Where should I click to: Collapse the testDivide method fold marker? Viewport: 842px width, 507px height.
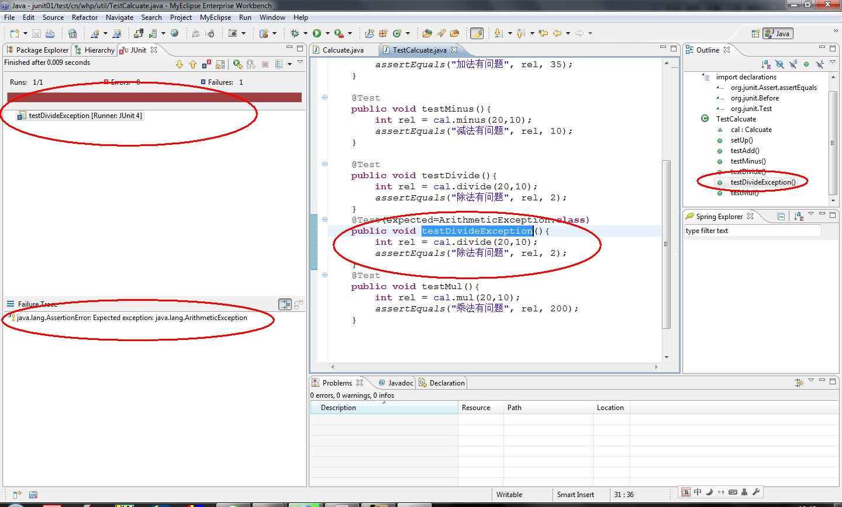click(x=325, y=164)
